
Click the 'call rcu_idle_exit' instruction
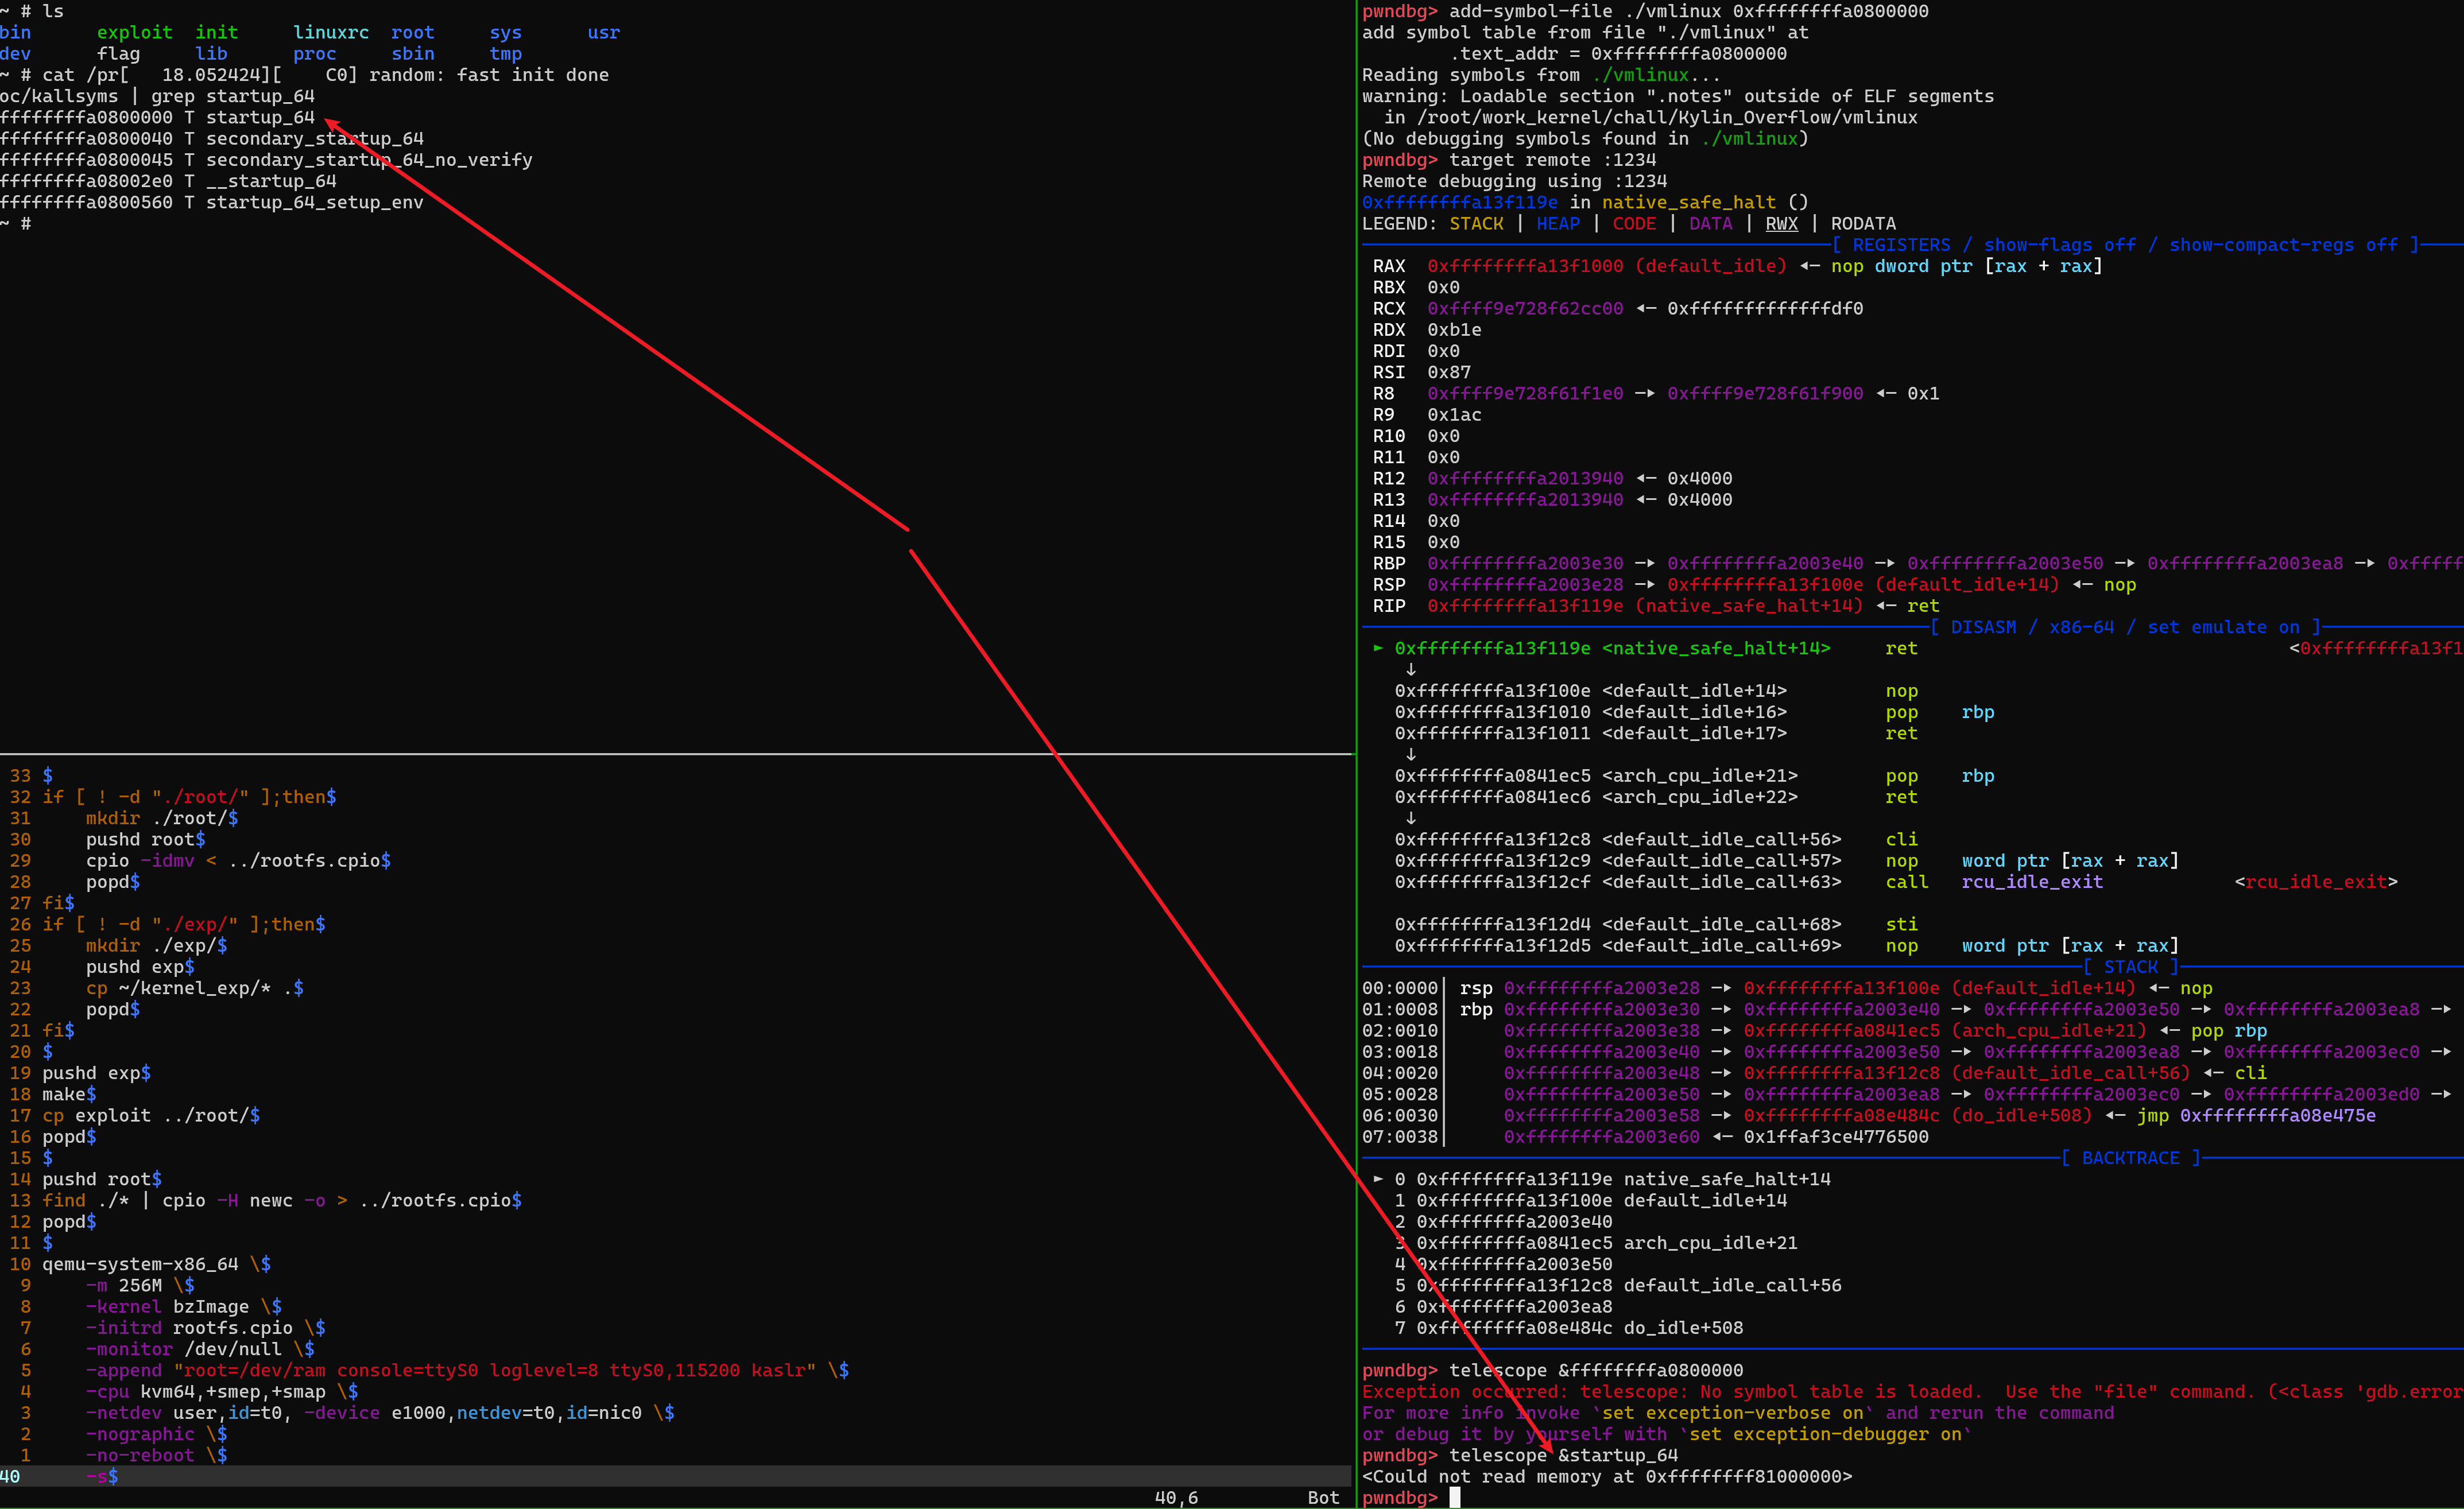(x=1994, y=882)
